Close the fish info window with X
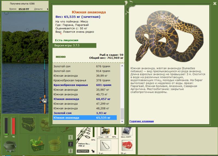 [215, 4]
